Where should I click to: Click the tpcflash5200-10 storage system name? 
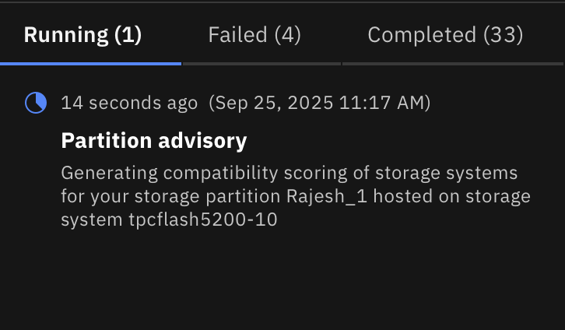tap(203, 220)
